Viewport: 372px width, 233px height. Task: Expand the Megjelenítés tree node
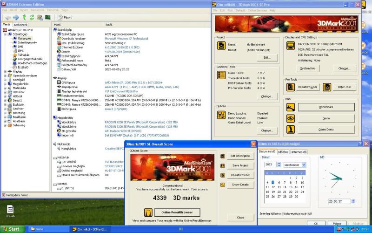pos(5,84)
